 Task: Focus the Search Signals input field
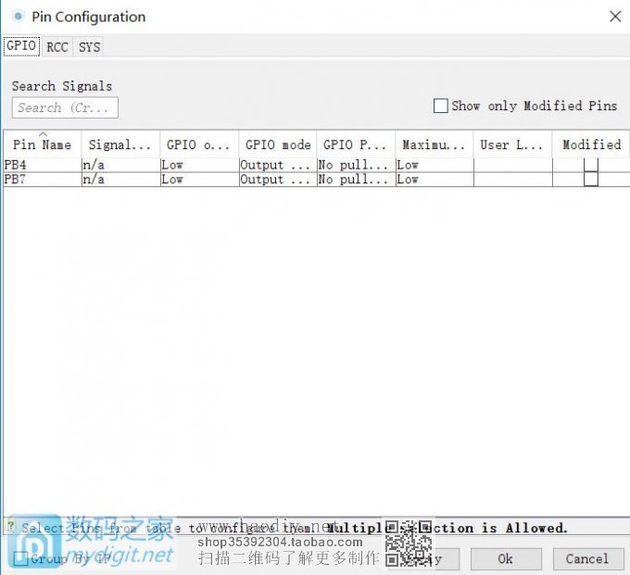(65, 107)
